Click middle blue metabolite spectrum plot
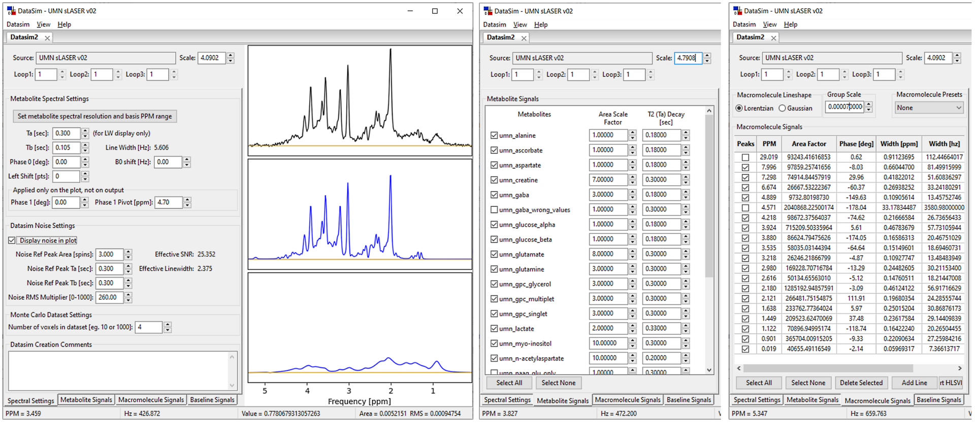 coord(360,214)
